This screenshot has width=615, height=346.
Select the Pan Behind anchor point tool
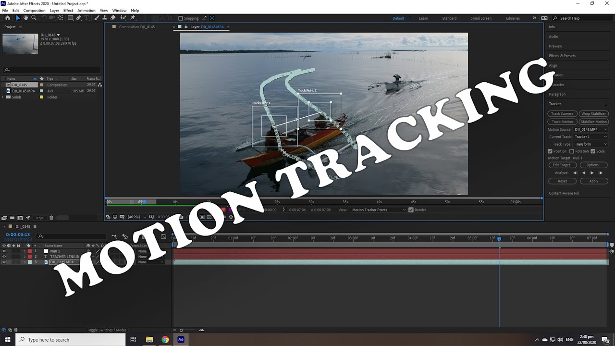[x=60, y=18]
